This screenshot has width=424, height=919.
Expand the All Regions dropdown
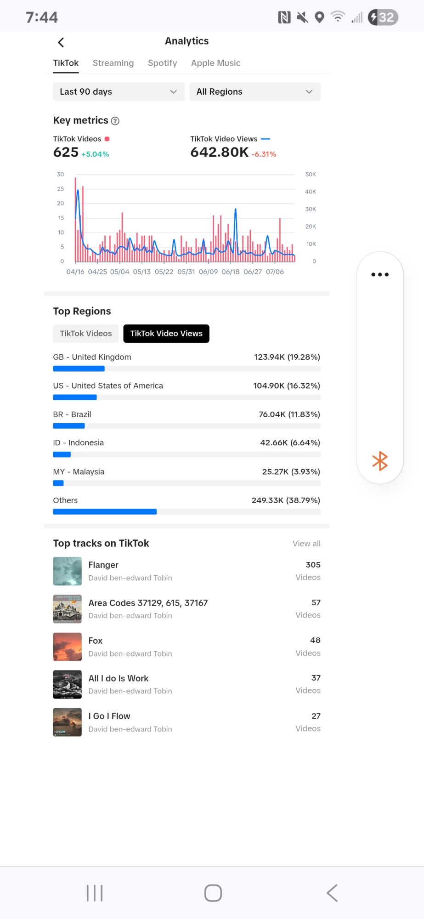pyautogui.click(x=255, y=92)
